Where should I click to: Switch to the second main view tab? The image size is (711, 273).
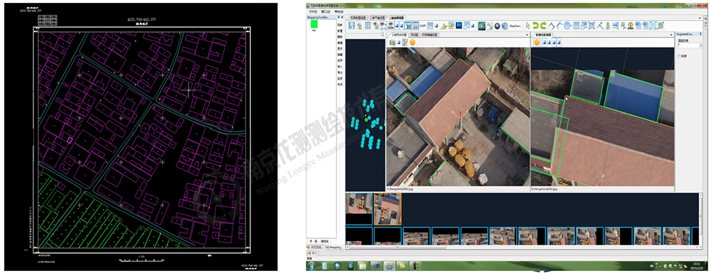[x=378, y=18]
